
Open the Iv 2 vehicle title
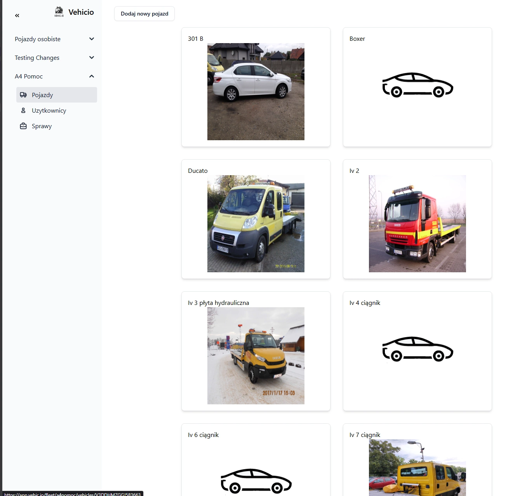click(x=354, y=171)
